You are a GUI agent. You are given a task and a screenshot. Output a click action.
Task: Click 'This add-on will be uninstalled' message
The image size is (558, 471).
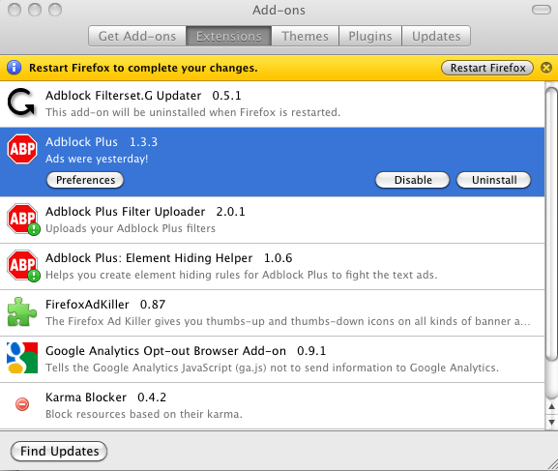192,112
